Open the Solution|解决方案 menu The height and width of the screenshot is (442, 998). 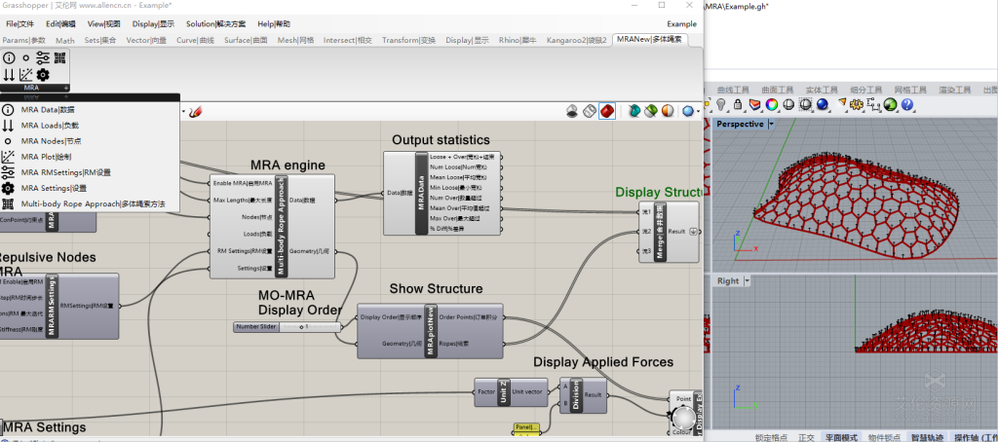tap(215, 24)
